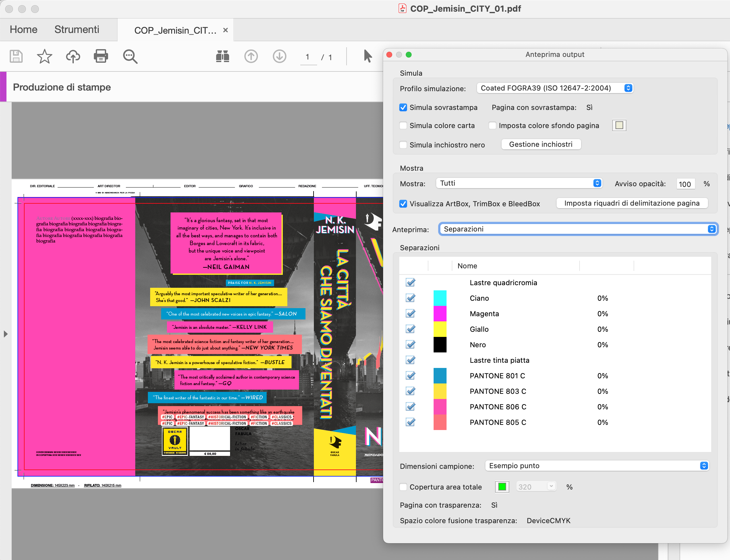Uncheck the PANTONE 801 C separation
The image size is (730, 560).
410,376
